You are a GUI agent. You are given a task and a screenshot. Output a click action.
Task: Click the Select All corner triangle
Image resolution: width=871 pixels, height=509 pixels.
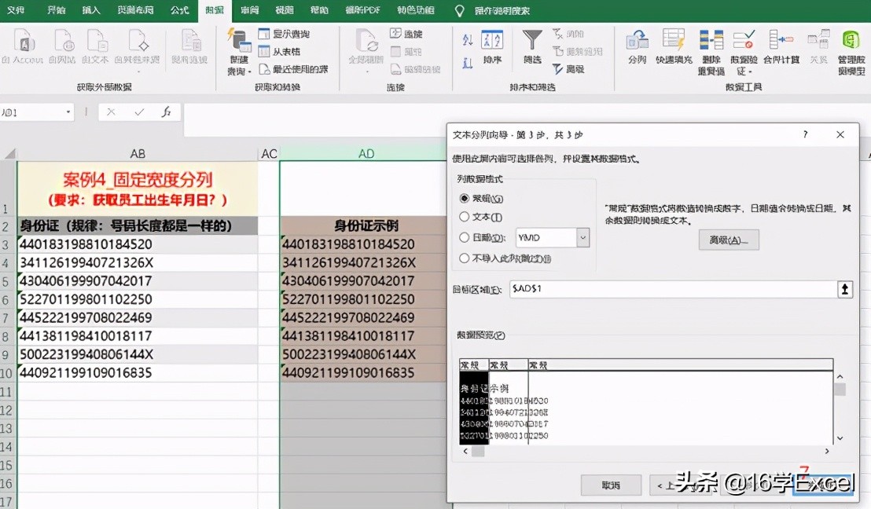[9, 154]
